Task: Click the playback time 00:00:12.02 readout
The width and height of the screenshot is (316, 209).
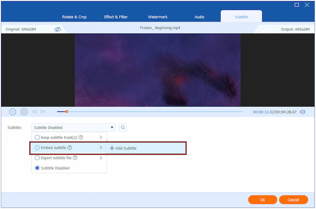Action: click(264, 112)
